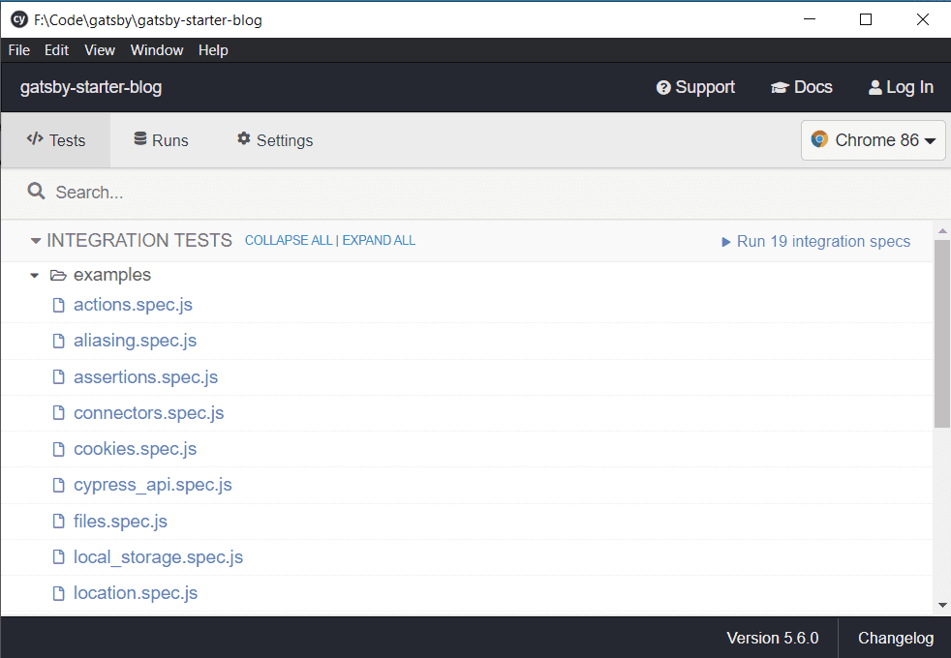Open the Window menu
This screenshot has width=951, height=658.
156,50
